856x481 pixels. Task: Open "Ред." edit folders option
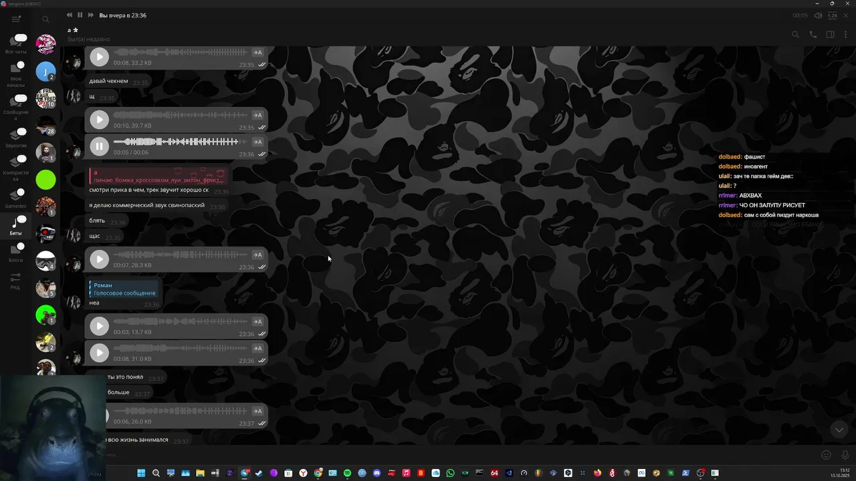point(15,281)
